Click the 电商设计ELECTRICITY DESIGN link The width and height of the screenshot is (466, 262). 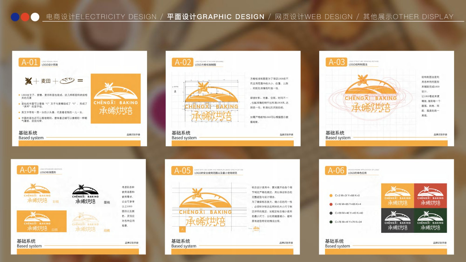coord(100,16)
